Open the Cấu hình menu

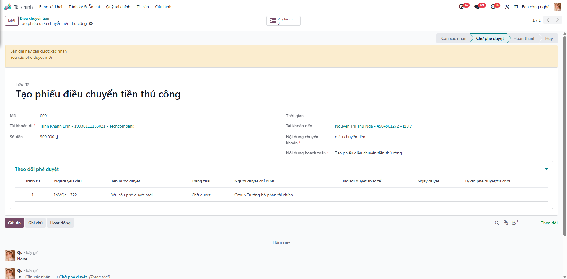point(163,7)
